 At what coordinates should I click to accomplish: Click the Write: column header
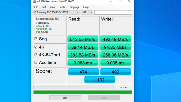[107, 19]
